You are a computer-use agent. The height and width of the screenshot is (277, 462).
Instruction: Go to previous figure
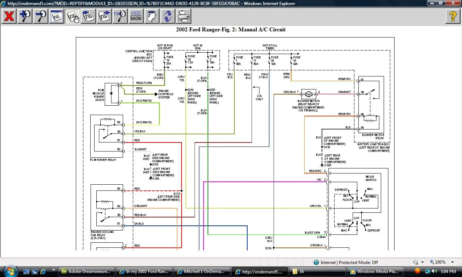[x=88, y=16]
